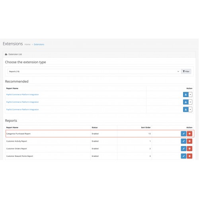Viewport: 199px width, 199px height.
Task: Edit the Categories Purchased Report
Action: coord(183,134)
